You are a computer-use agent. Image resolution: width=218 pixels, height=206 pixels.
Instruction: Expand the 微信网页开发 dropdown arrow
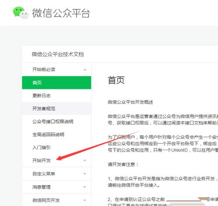pyautogui.click(x=85, y=200)
